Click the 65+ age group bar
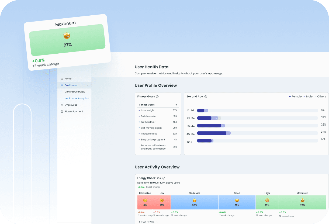The width and height of the screenshot is (329, 224). coord(257,141)
